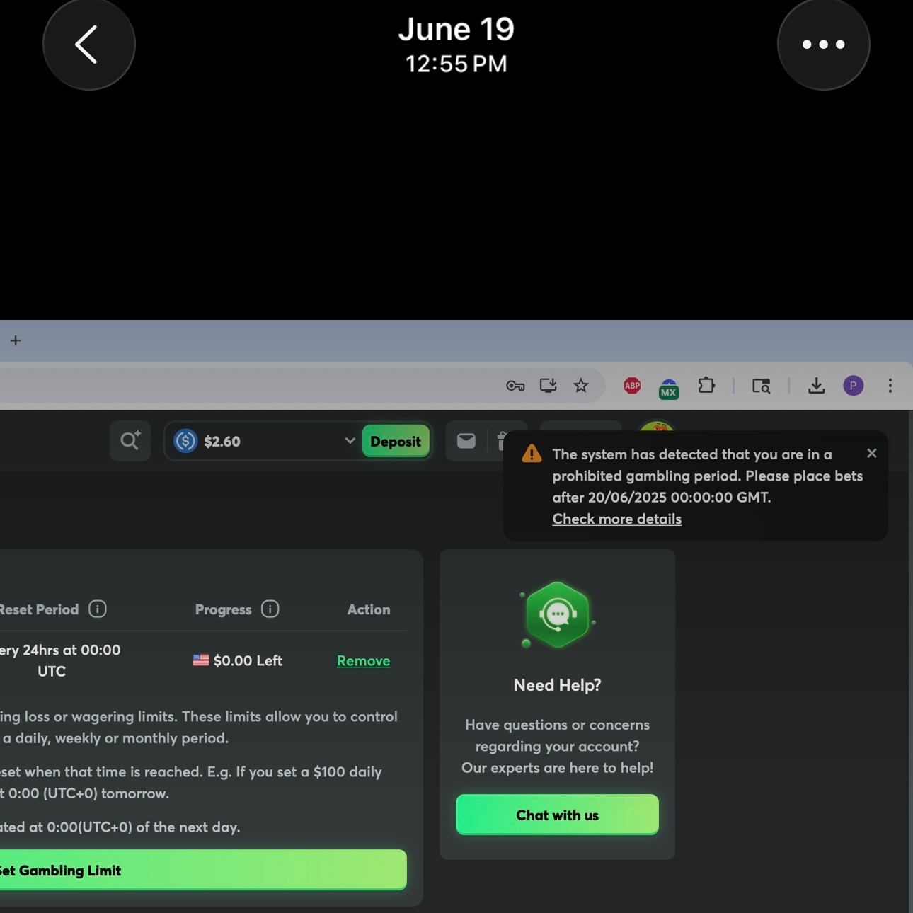This screenshot has width=913, height=913.
Task: Click the MX extension icon
Action: tap(668, 388)
